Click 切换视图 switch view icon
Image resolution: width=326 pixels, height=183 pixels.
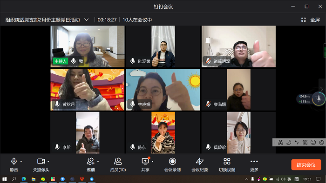227,162
